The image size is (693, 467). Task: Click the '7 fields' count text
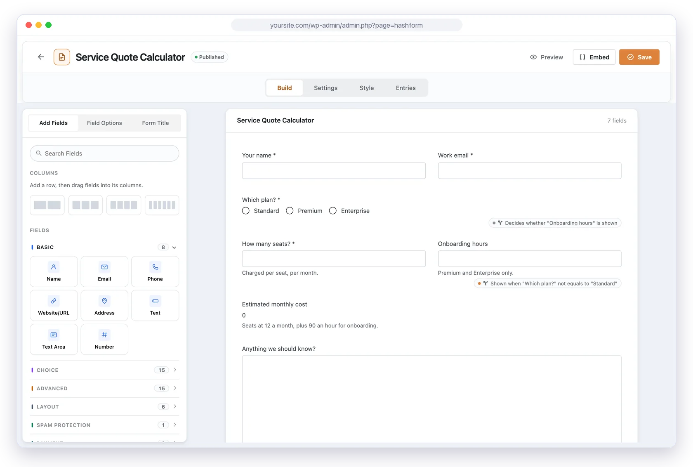(617, 120)
